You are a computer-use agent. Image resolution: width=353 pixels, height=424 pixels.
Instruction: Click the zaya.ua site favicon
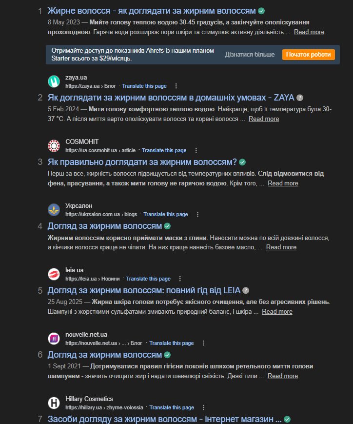point(54,81)
